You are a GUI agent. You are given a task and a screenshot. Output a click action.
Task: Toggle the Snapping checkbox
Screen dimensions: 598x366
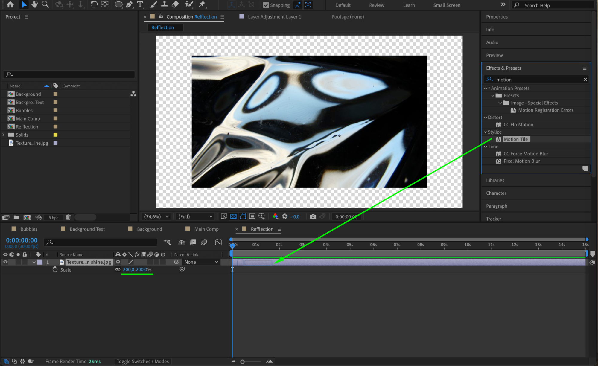pos(266,5)
